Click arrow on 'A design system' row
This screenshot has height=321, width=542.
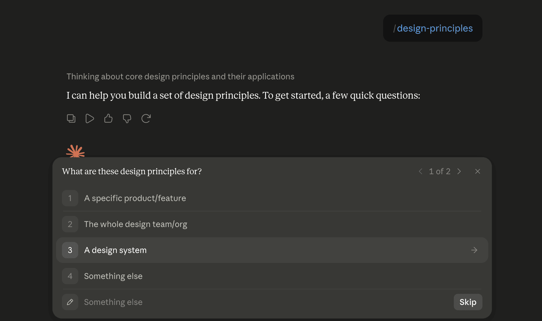click(x=474, y=250)
